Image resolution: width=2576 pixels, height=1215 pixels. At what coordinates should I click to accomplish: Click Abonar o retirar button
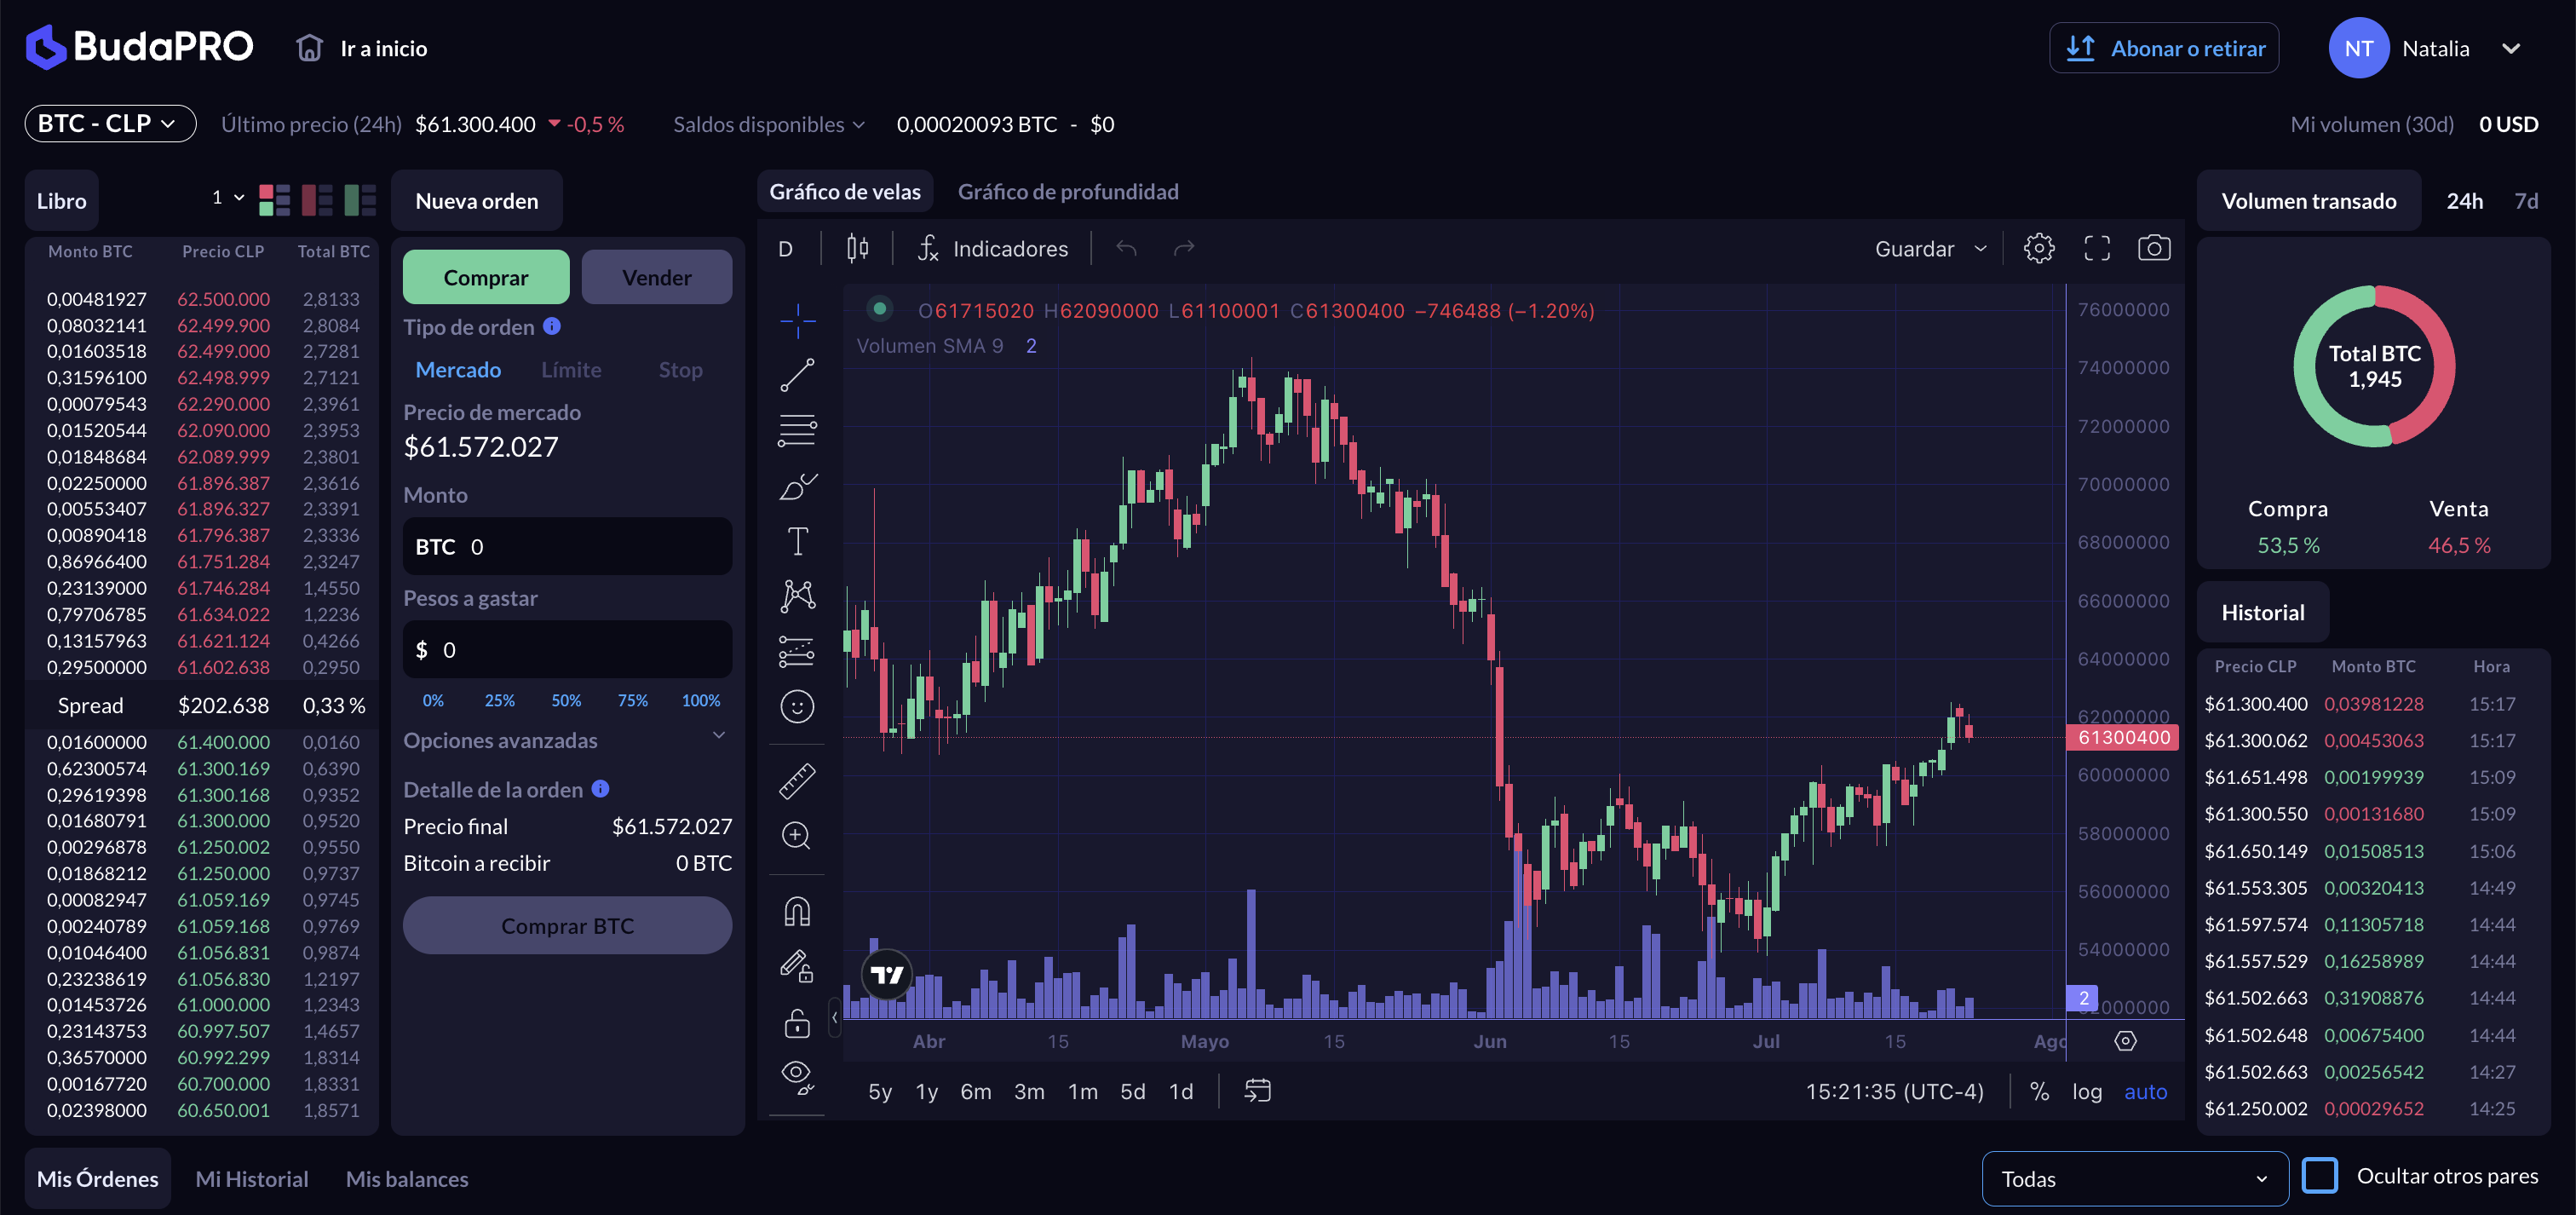point(2163,48)
